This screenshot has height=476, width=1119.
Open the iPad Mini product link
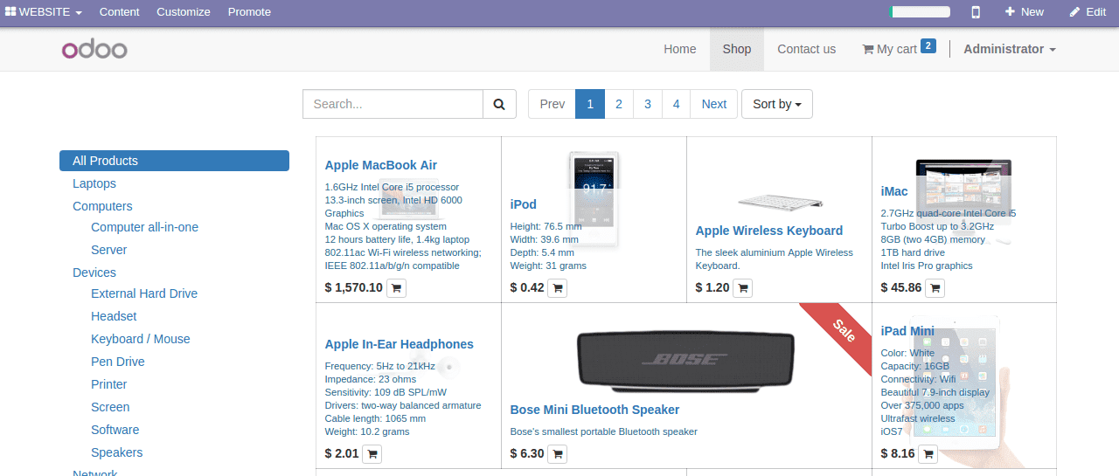click(x=907, y=331)
